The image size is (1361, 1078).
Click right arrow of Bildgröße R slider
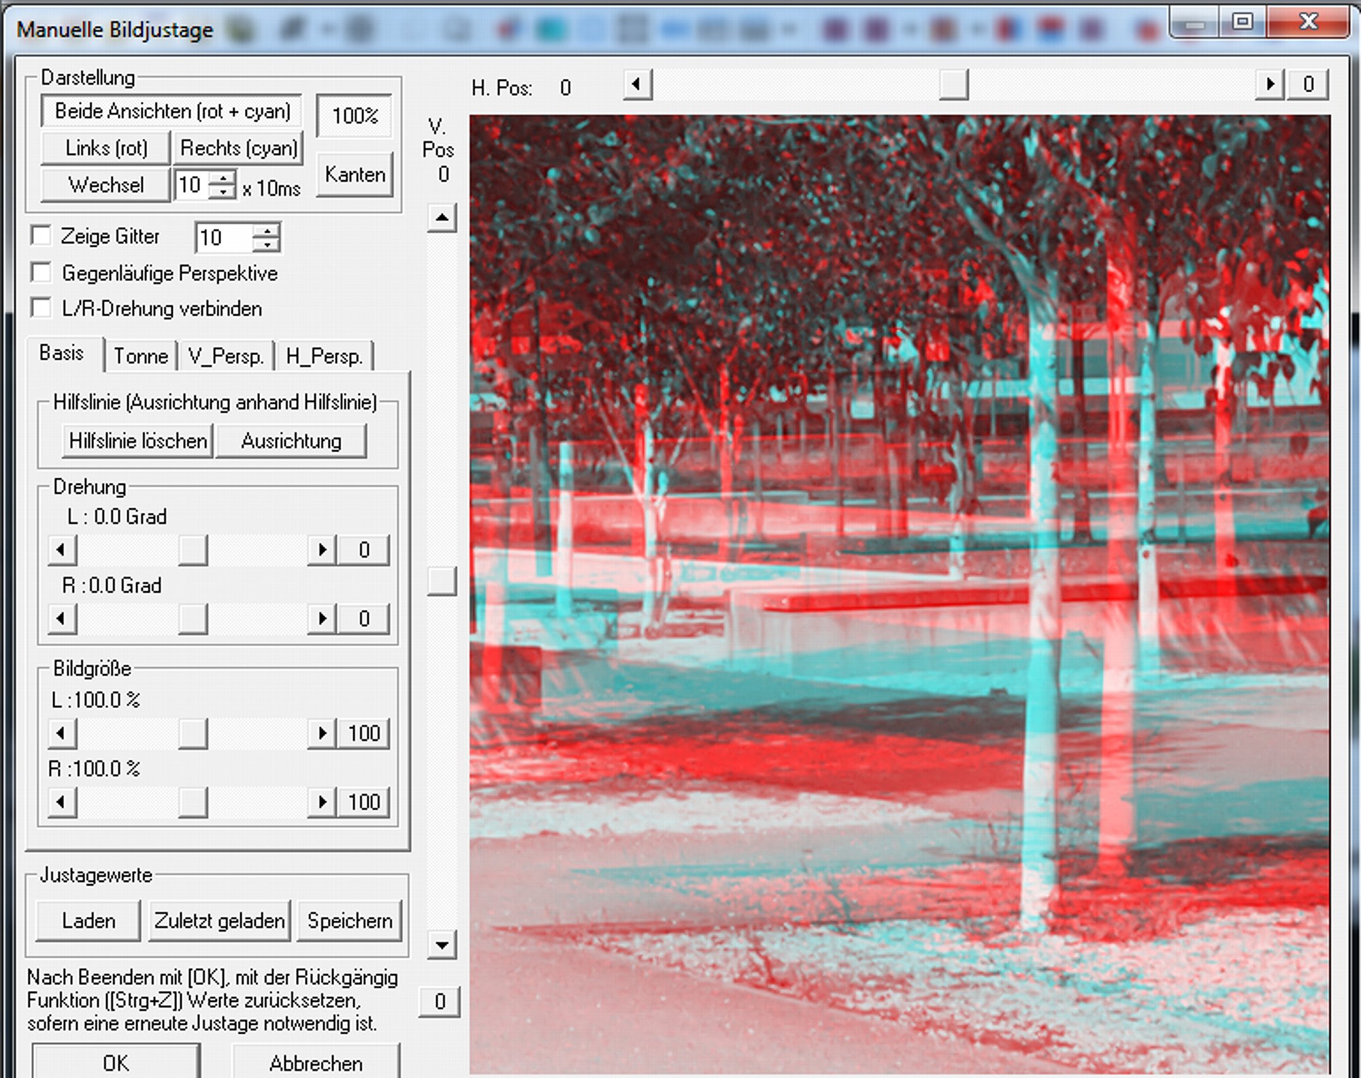point(322,803)
